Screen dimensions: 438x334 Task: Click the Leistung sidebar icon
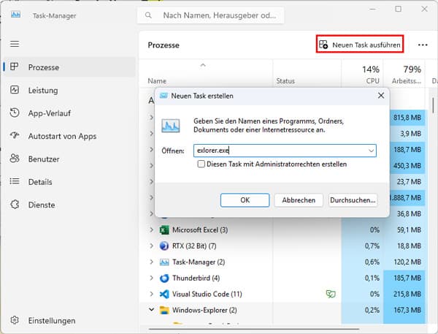[15, 90]
